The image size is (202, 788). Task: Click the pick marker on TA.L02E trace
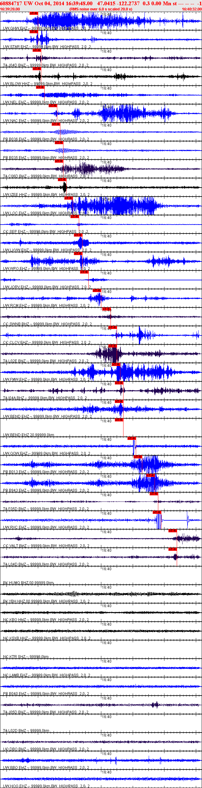[x=113, y=346]
